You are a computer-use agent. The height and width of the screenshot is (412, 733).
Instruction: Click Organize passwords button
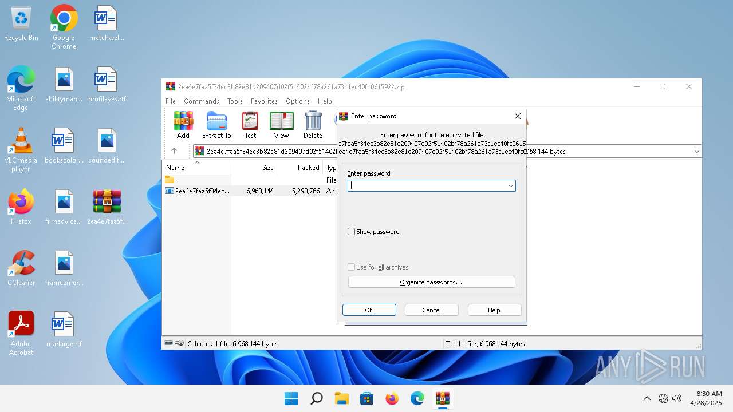[432, 282]
